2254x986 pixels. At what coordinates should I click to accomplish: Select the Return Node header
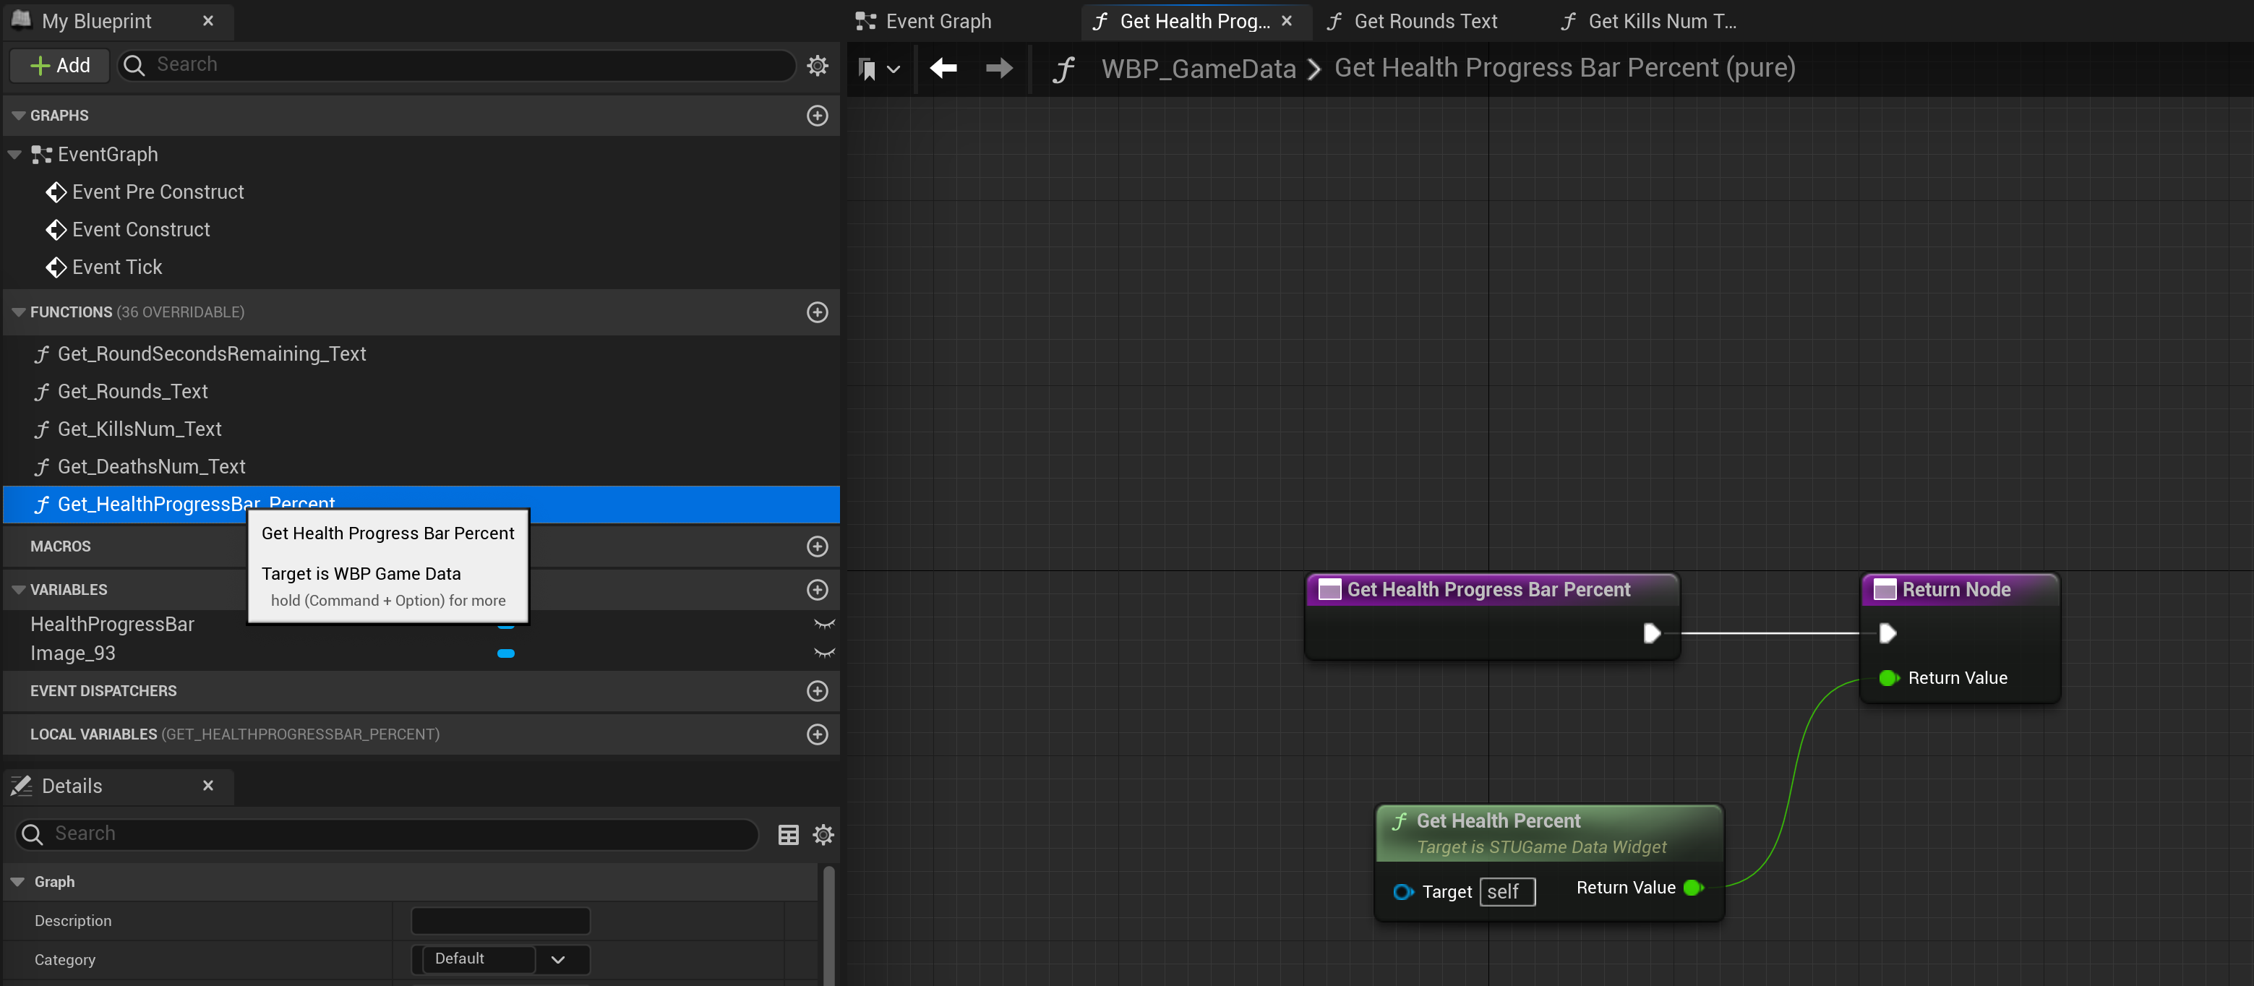[1960, 590]
